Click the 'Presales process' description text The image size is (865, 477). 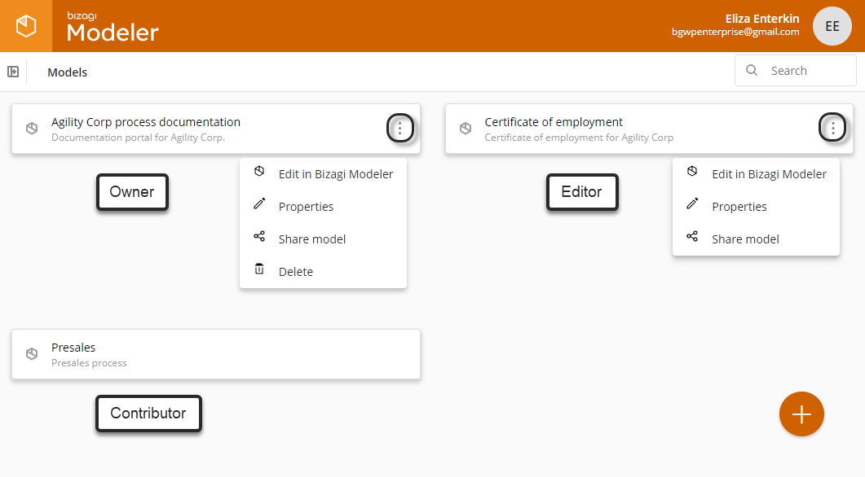point(89,363)
